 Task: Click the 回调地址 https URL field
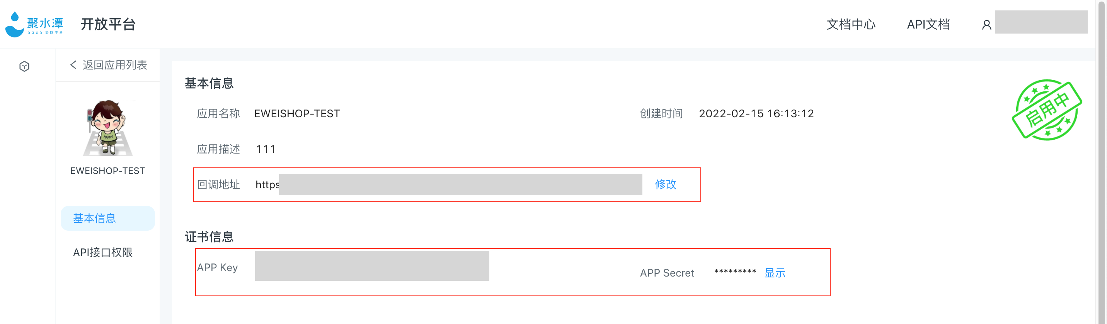pos(449,184)
